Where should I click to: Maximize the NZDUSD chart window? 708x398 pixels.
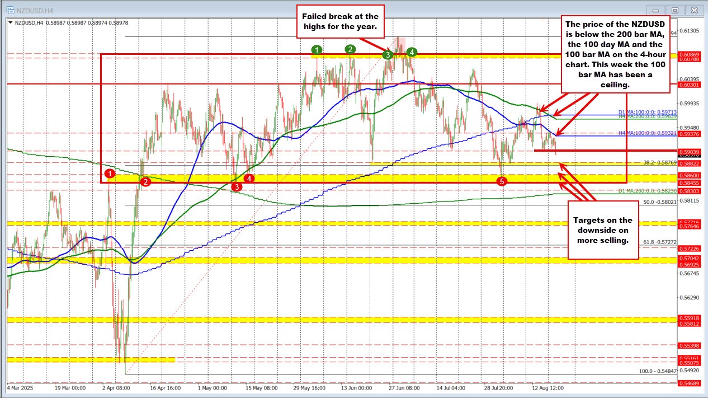click(x=676, y=10)
